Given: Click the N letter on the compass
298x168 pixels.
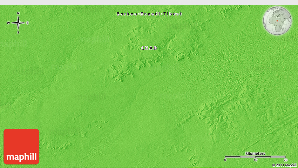Looking at the screenshot, I should click(x=18, y=13).
